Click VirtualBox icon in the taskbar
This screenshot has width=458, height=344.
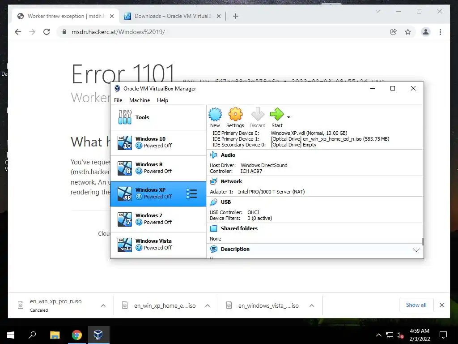(x=98, y=335)
